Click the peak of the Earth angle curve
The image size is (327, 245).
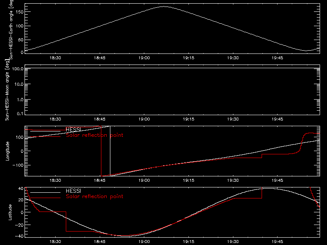pos(164,7)
